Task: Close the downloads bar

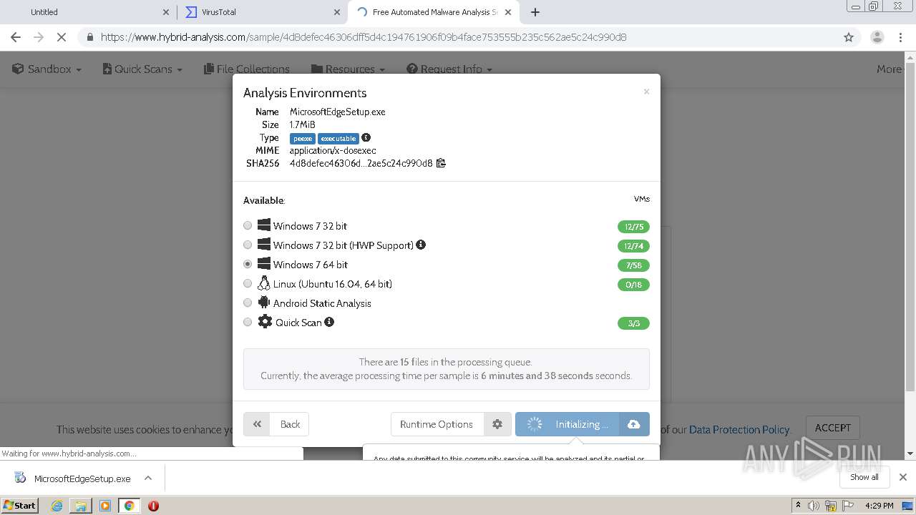Action: (903, 477)
